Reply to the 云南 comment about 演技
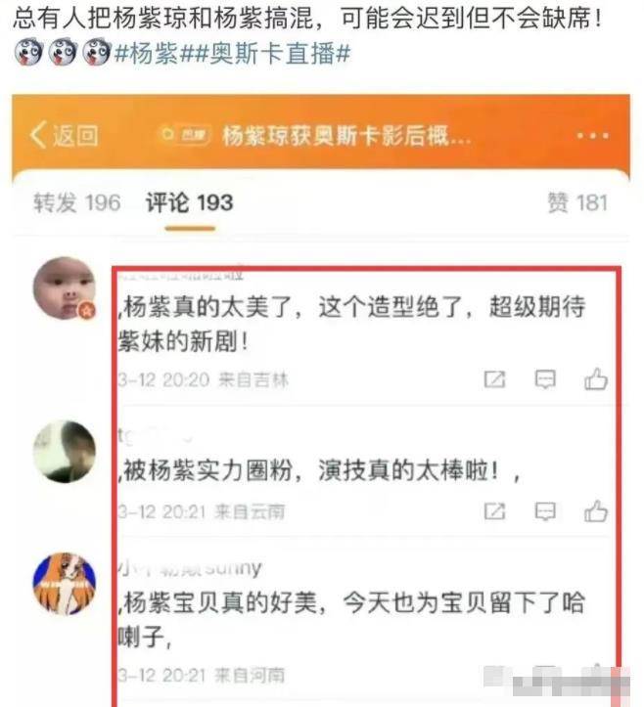This screenshot has height=707, width=644. (545, 511)
